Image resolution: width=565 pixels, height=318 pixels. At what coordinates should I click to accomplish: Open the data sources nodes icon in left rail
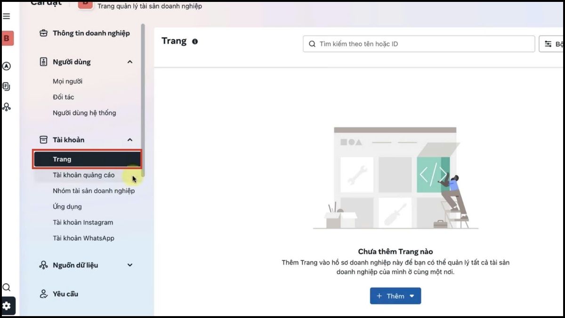(7, 107)
